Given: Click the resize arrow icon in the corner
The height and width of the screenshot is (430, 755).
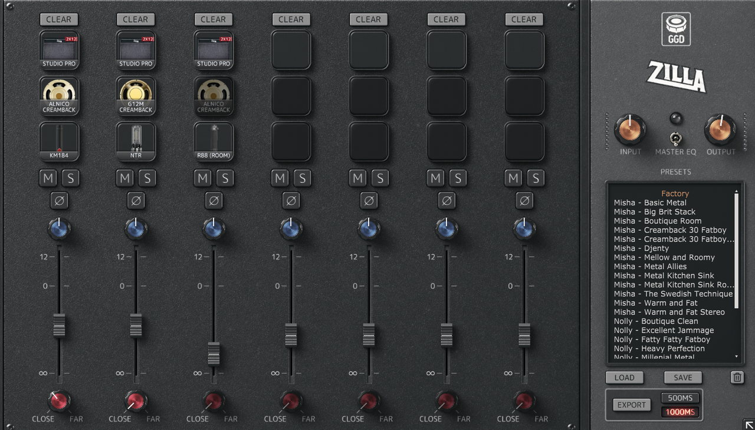Looking at the screenshot, I should pos(749,424).
